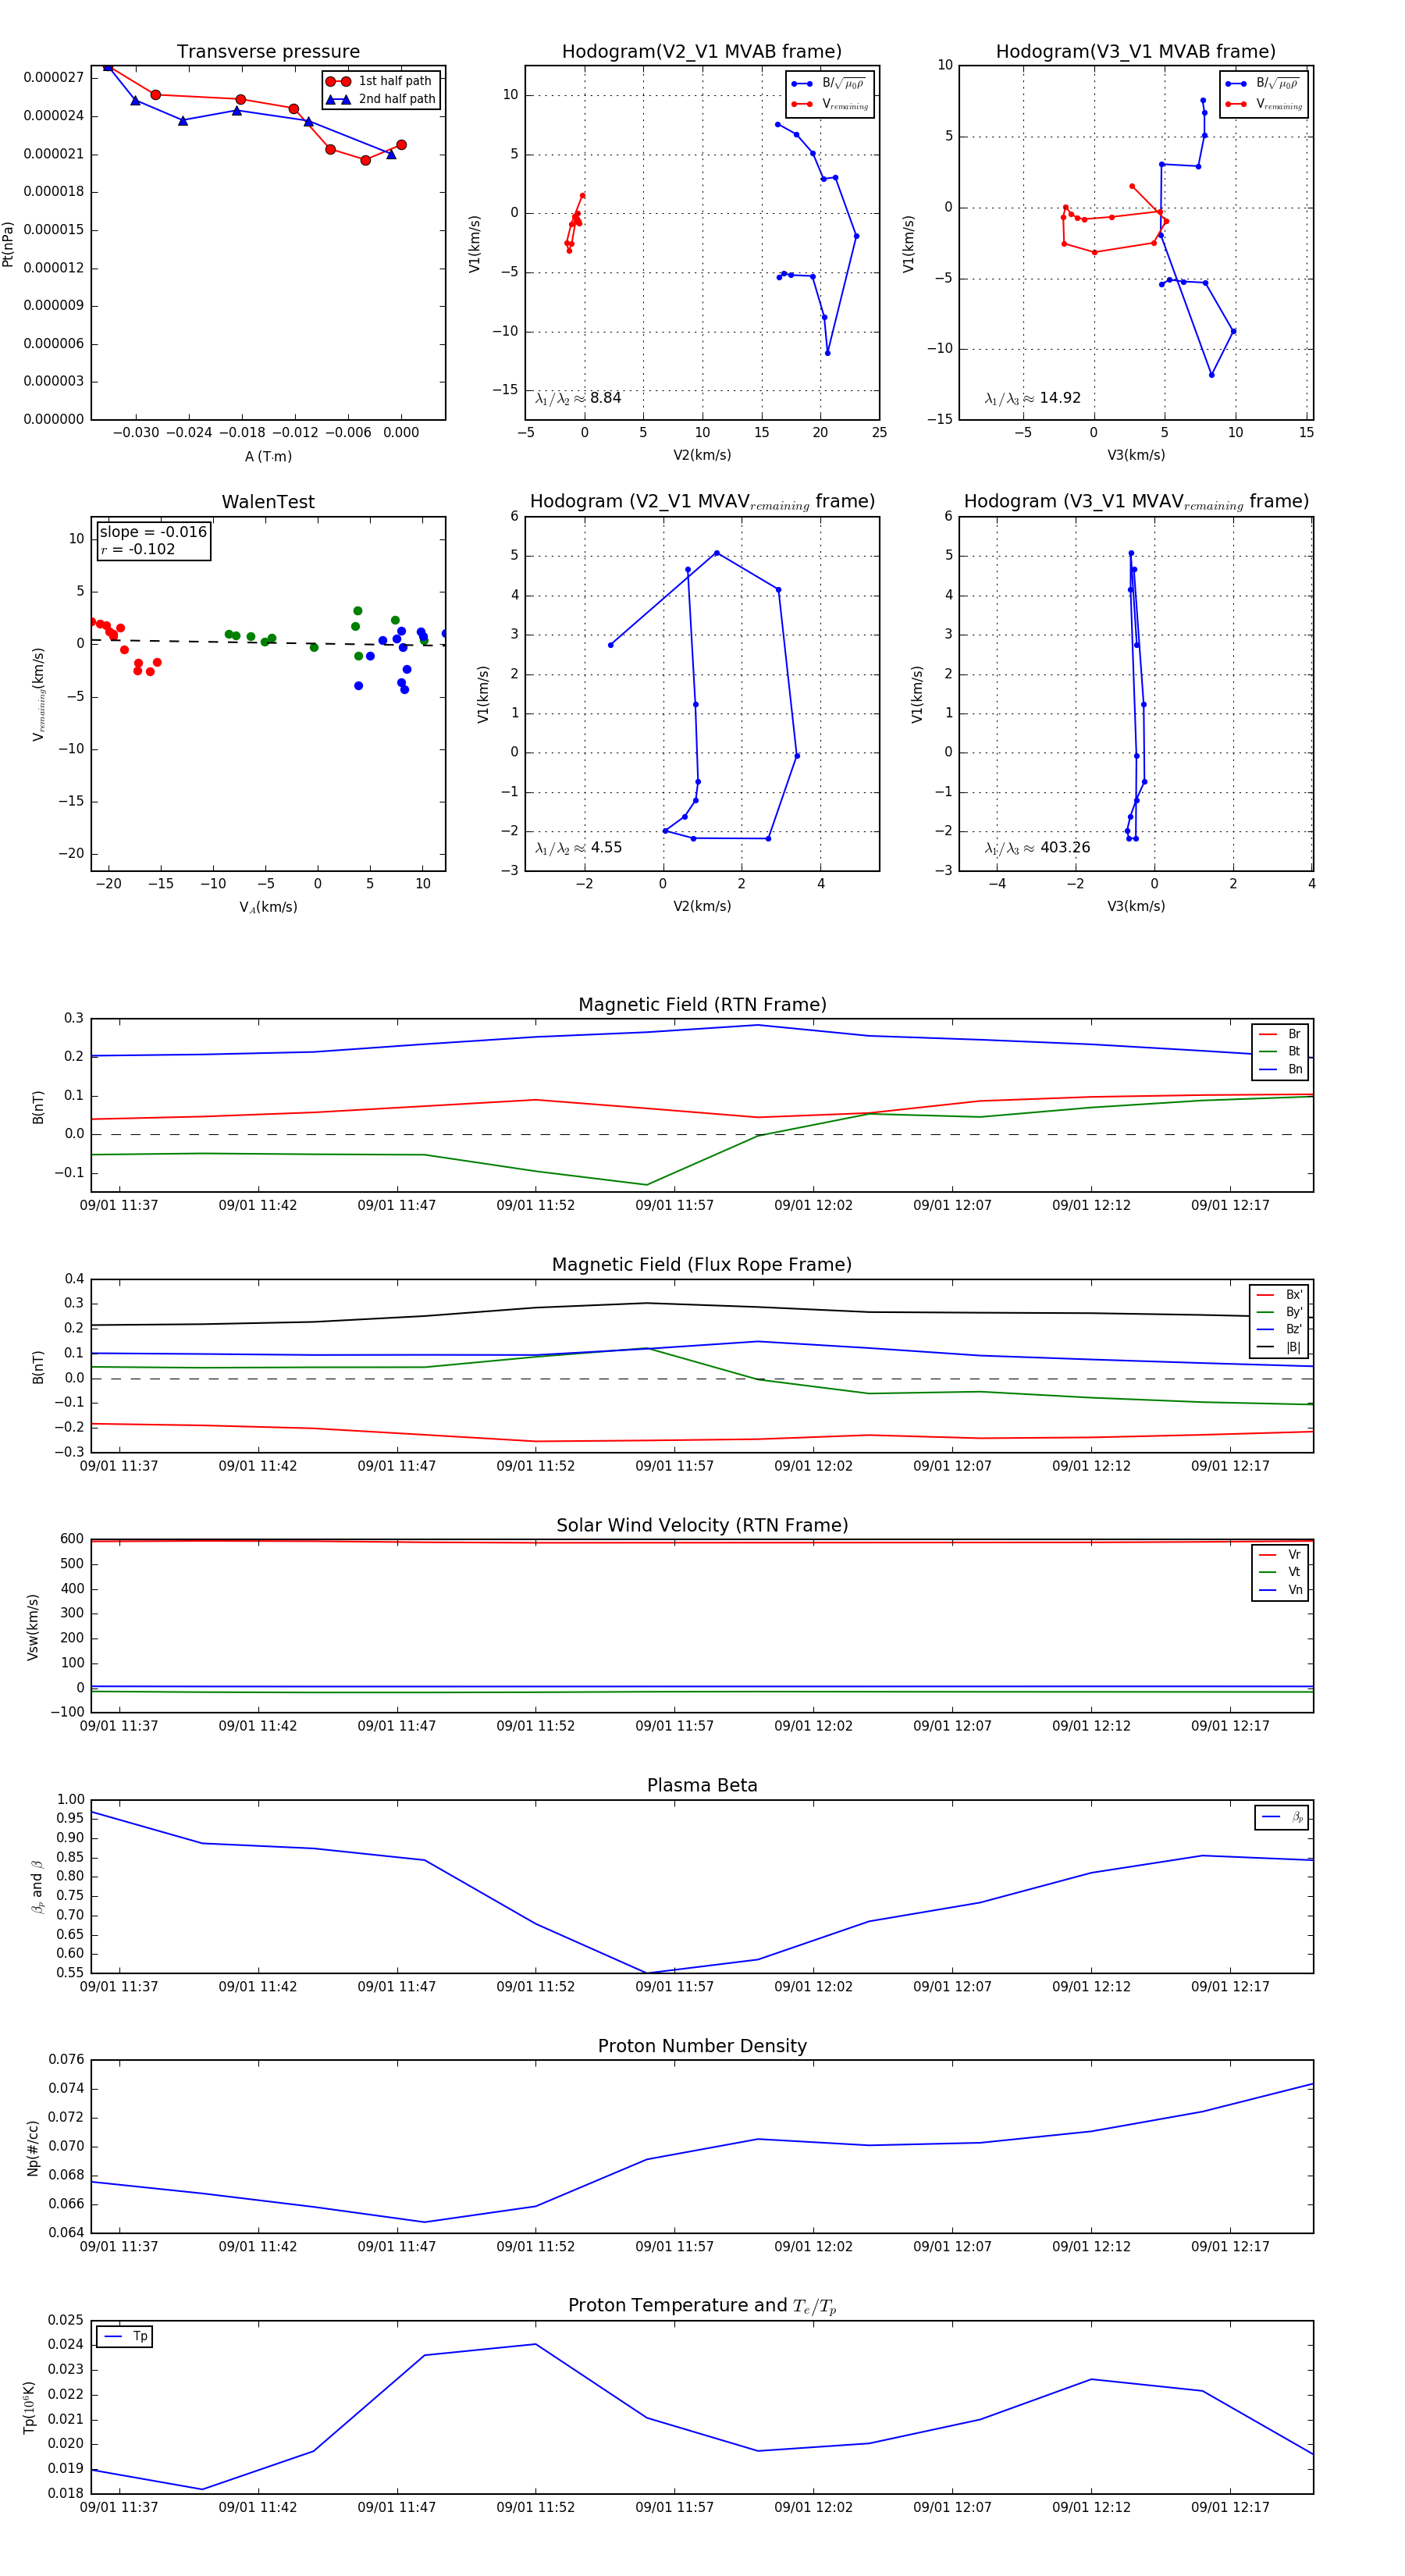Click the 'Plasma Beta' plot title
The width and height of the screenshot is (1405, 2576).
tap(702, 1786)
